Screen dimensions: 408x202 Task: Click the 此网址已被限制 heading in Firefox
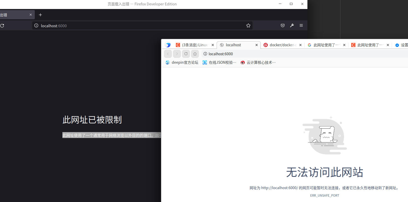tap(92, 120)
